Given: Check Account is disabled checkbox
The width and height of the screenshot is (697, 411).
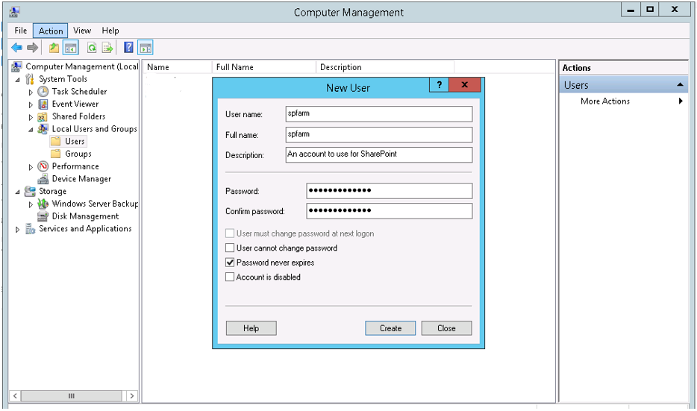Looking at the screenshot, I should point(230,277).
